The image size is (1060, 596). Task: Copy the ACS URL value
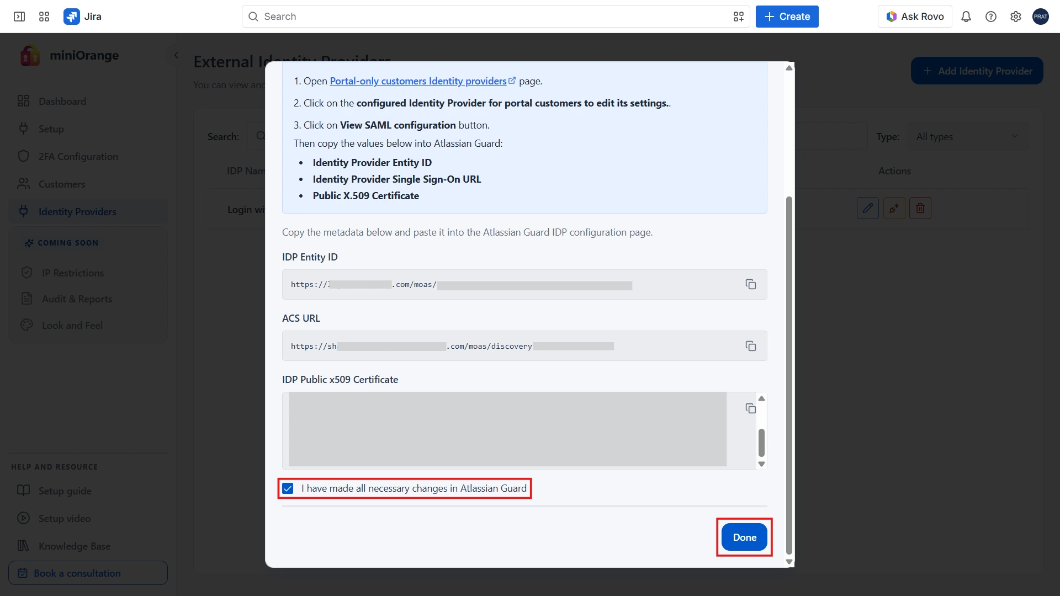[751, 346]
